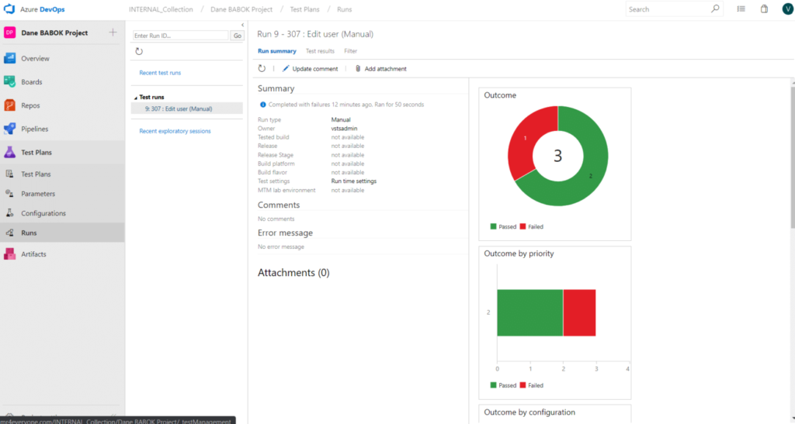This screenshot has width=795, height=424.
Task: Click the Enter Run ID input field
Action: pos(180,36)
